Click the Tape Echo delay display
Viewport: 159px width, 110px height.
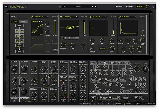coord(98,28)
